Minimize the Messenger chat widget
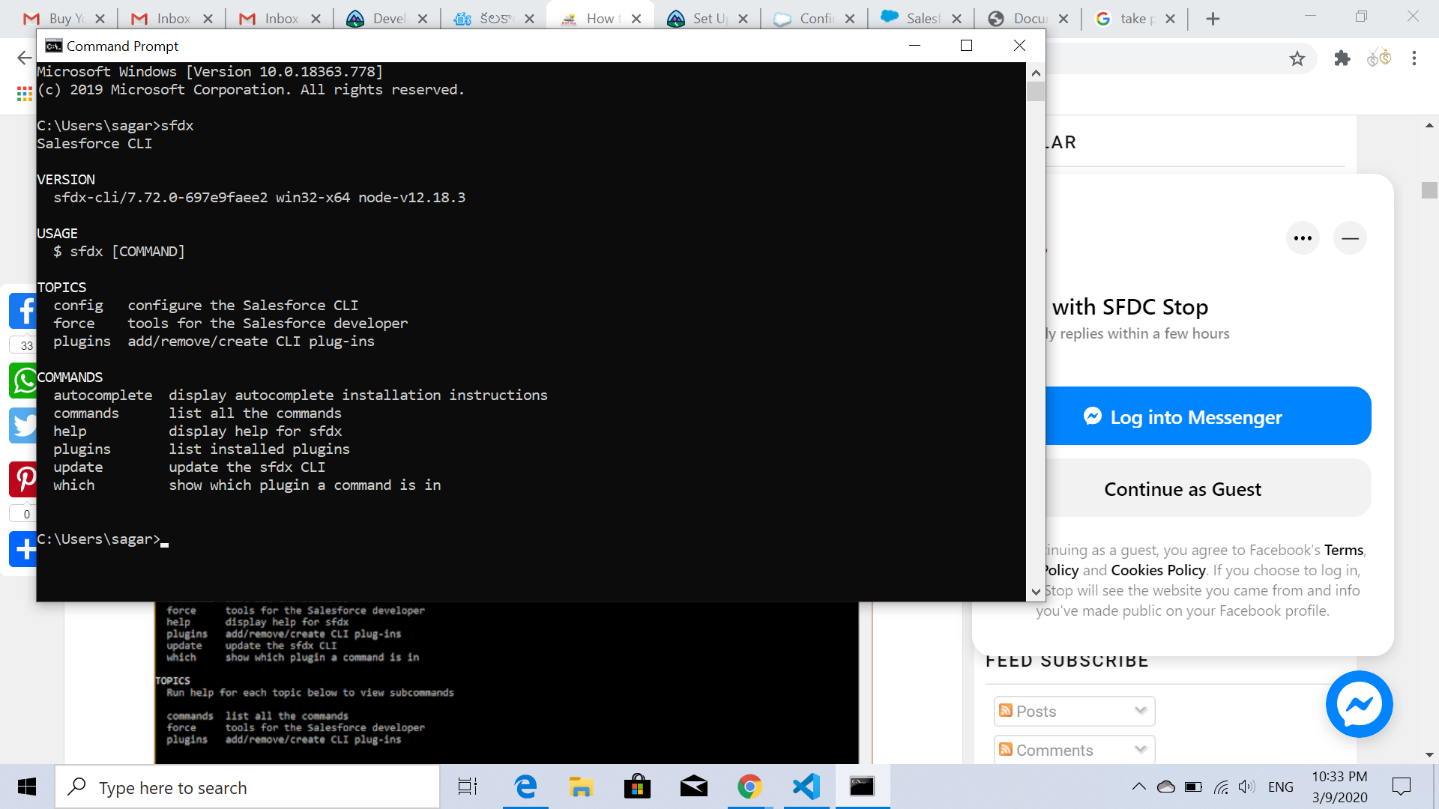This screenshot has height=809, width=1439. (1350, 238)
